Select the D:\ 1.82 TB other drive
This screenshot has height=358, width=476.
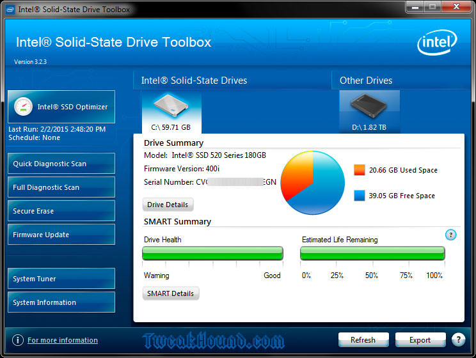369,112
